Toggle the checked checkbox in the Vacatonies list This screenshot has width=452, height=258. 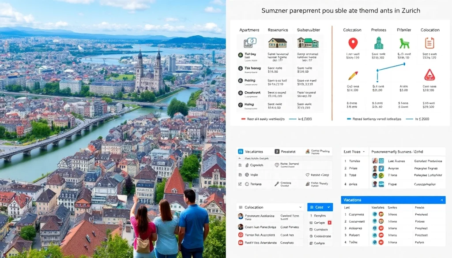coord(240,184)
